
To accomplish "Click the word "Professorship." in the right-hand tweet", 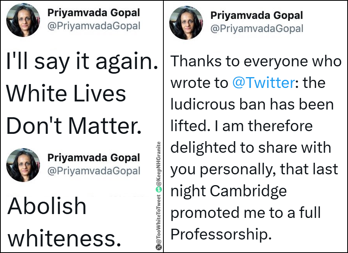I will pos(221,234).
